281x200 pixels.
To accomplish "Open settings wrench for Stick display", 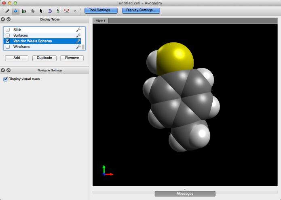I will pyautogui.click(x=78, y=30).
